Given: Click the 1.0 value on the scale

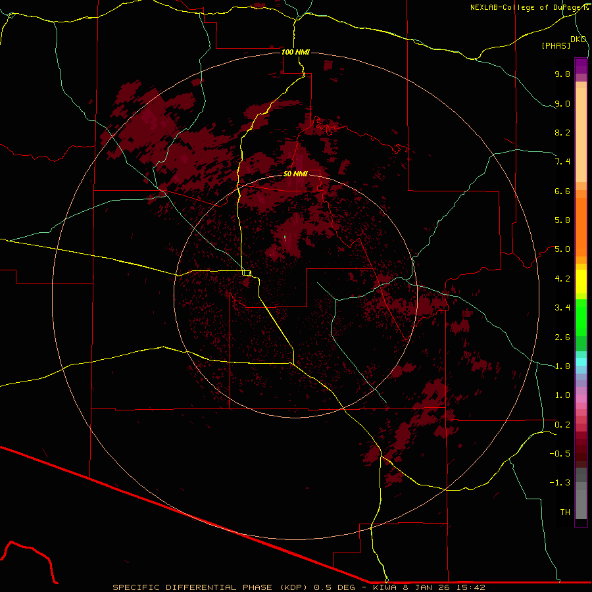Looking at the screenshot, I should tap(562, 395).
